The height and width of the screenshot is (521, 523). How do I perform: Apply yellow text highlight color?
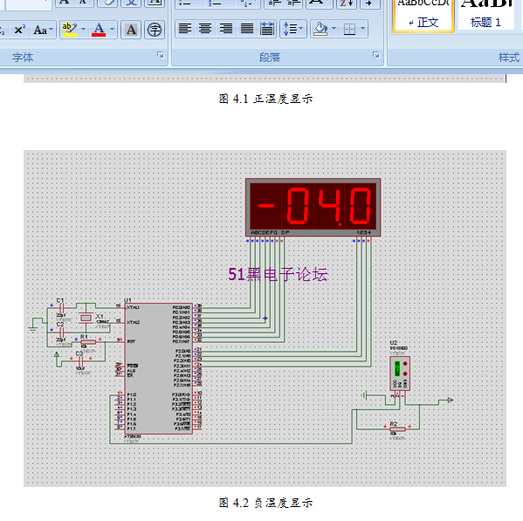point(70,30)
